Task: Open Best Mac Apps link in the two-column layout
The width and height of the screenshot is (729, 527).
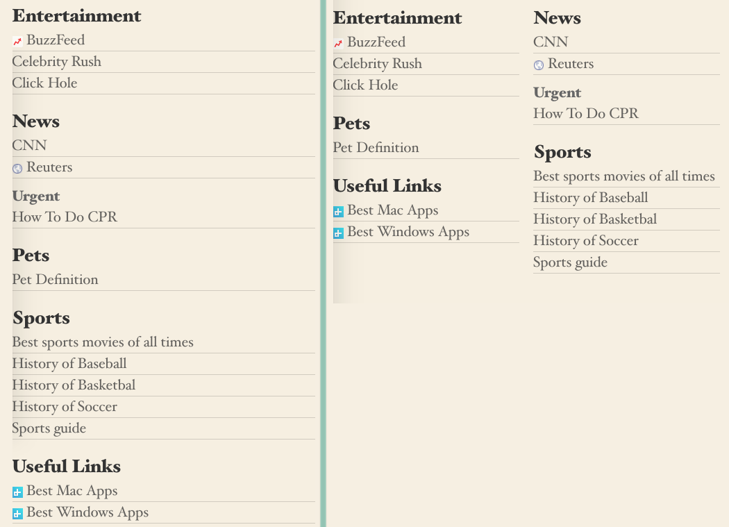Action: coord(393,210)
